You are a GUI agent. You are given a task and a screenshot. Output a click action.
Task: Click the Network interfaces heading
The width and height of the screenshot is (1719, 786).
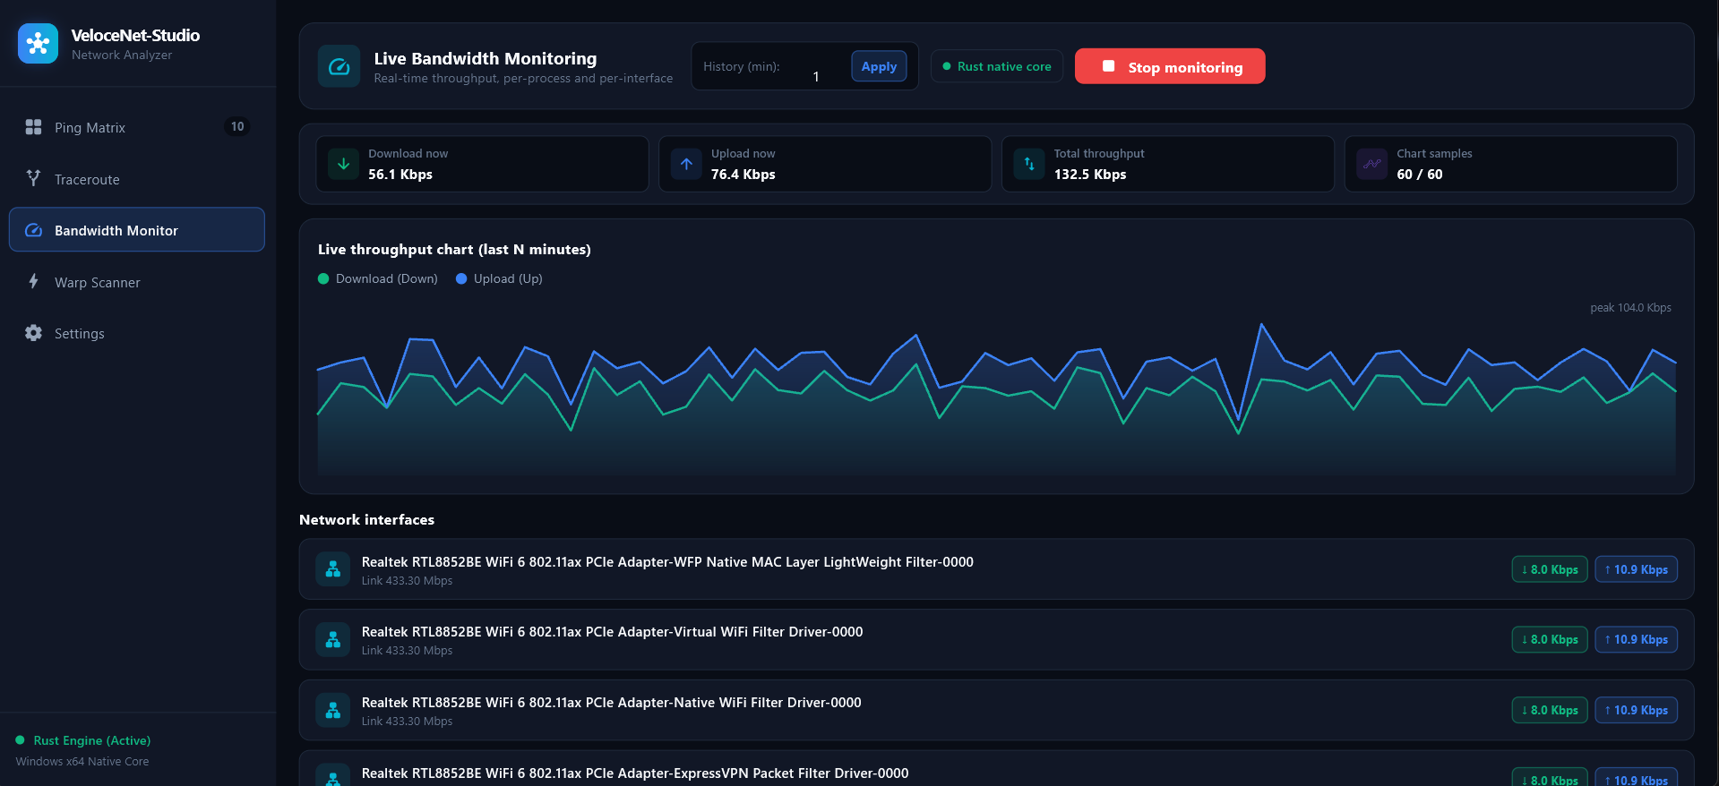tap(366, 519)
